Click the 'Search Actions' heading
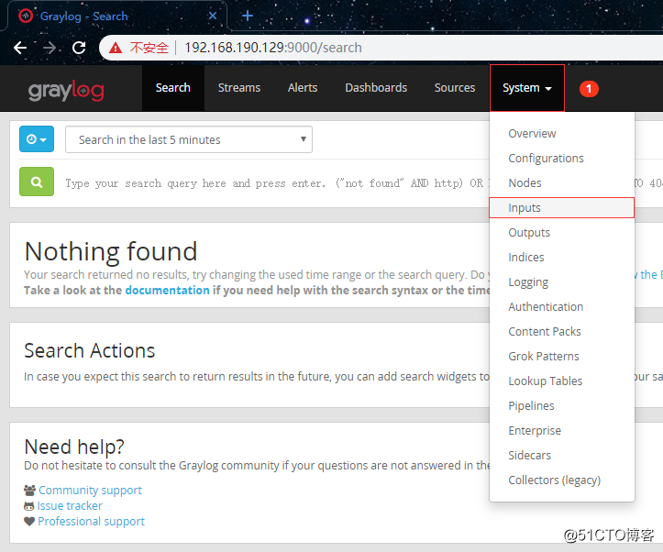 click(89, 351)
